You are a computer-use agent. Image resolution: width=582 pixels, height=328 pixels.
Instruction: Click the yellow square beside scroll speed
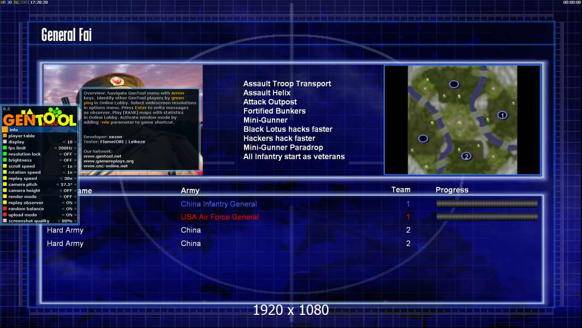[x=5, y=166]
